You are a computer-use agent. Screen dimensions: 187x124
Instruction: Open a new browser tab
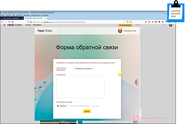49,18
